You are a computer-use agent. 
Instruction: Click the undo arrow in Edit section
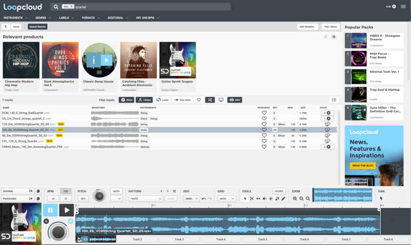(203, 199)
